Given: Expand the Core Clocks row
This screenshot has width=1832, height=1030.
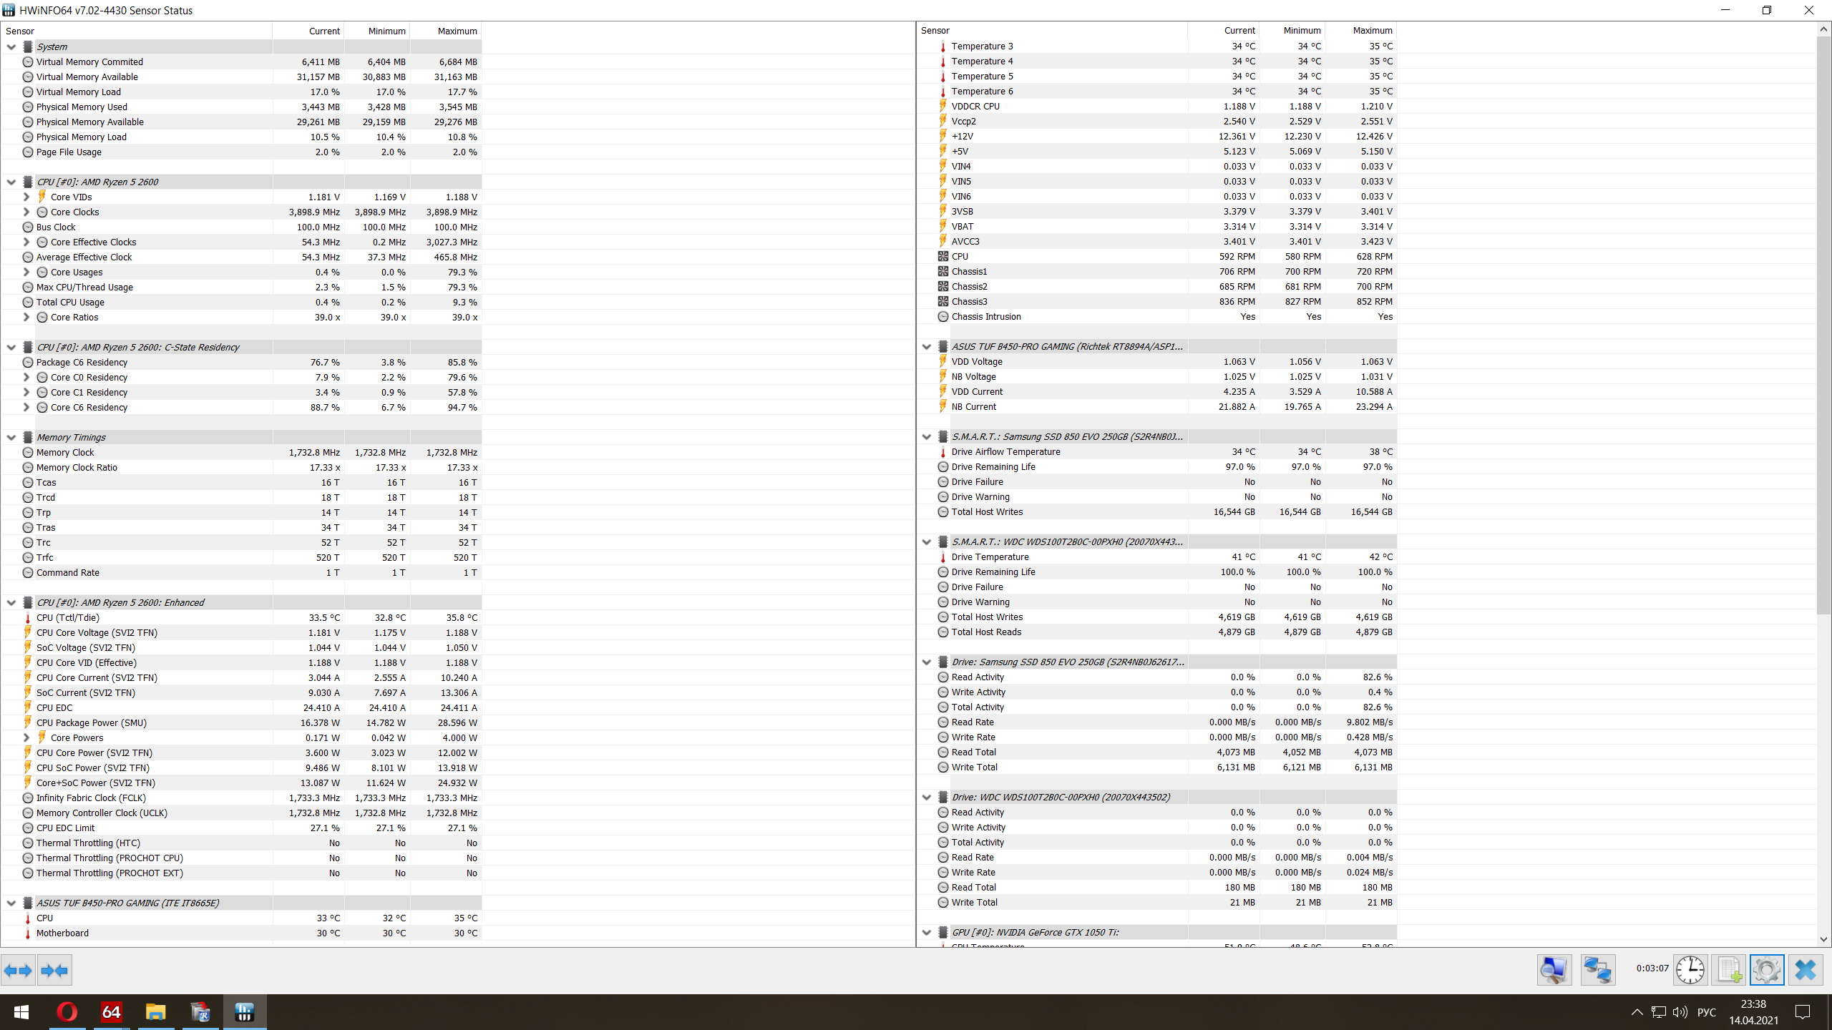Looking at the screenshot, I should pos(26,212).
